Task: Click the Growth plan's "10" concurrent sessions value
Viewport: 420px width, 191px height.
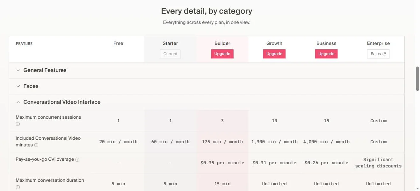Action: coord(274,121)
